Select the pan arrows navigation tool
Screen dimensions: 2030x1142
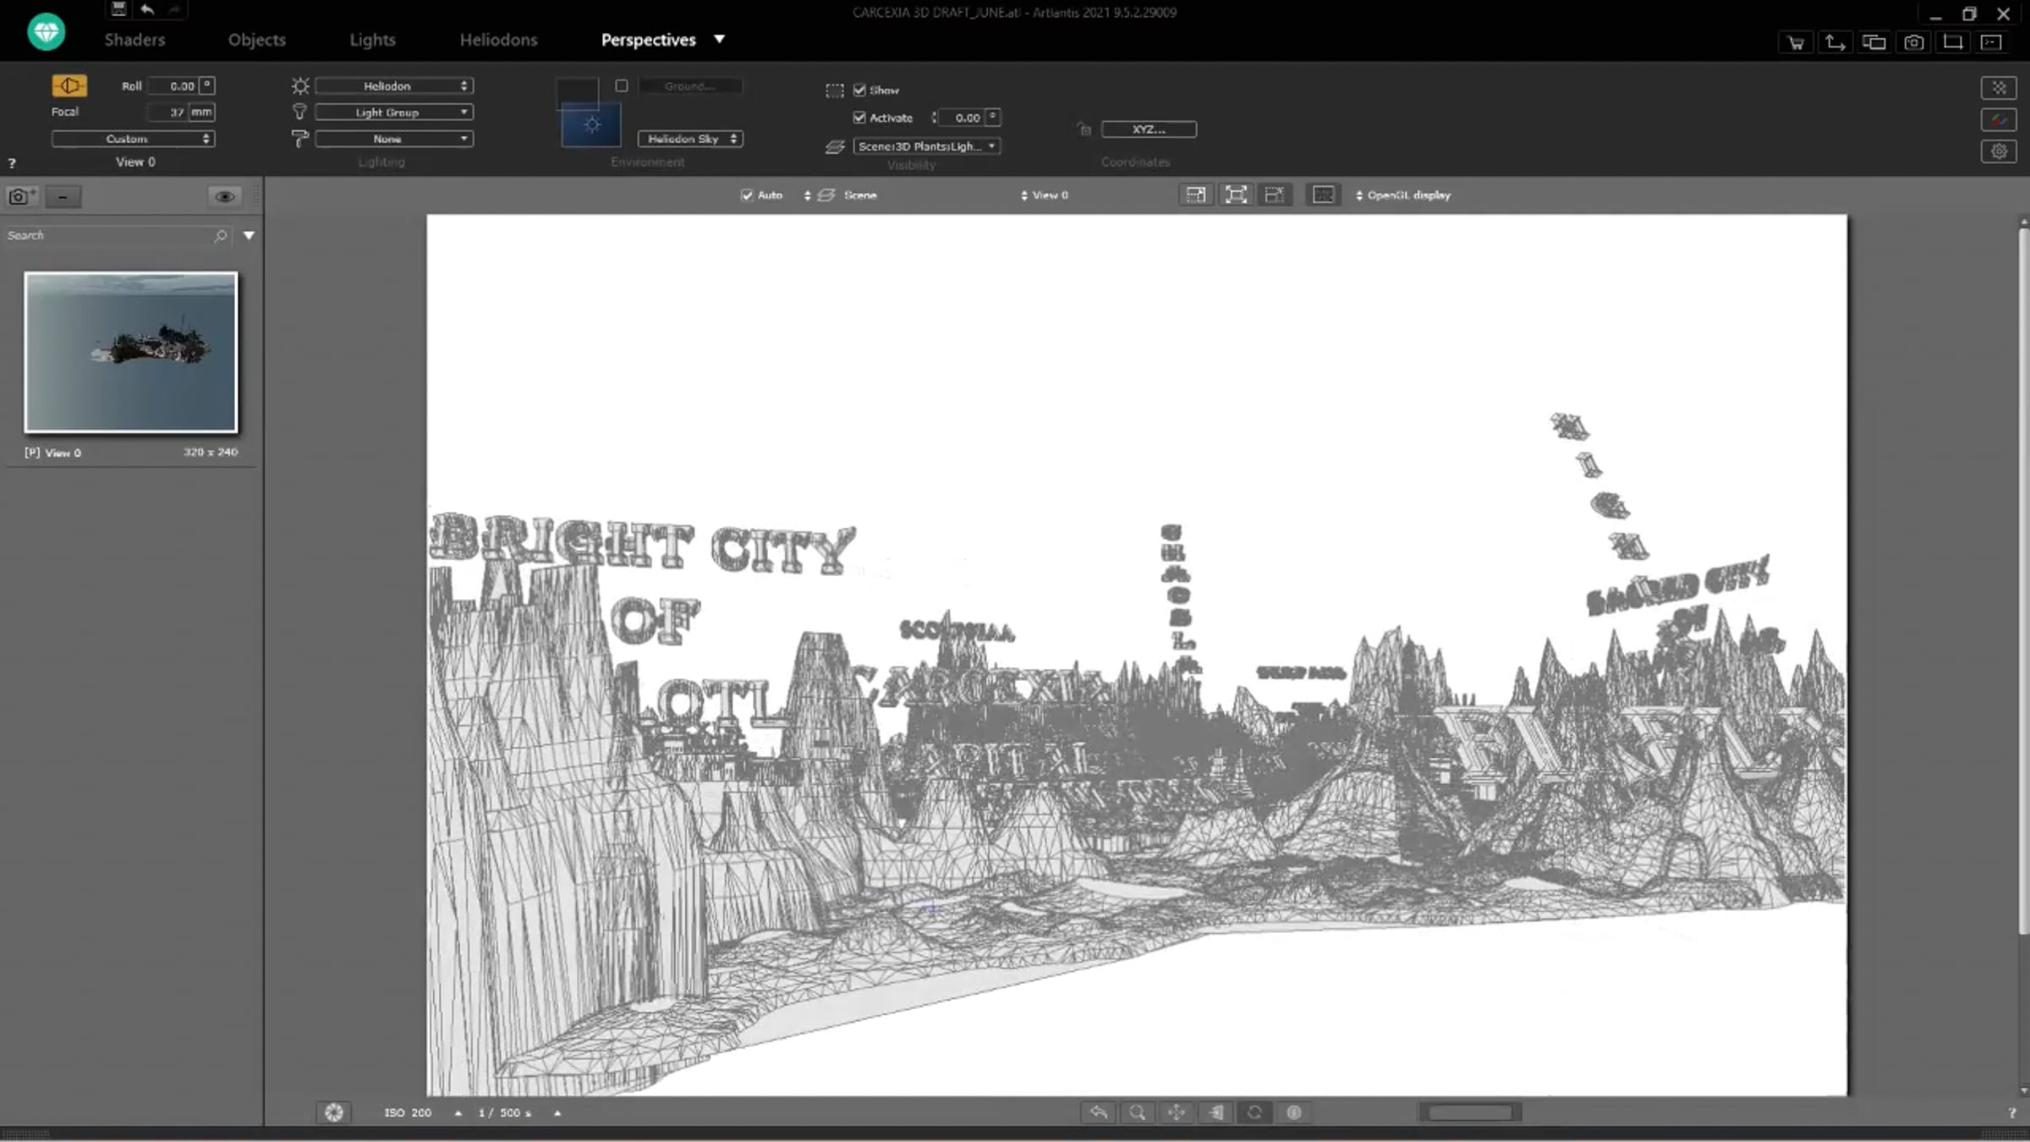tap(1177, 1112)
